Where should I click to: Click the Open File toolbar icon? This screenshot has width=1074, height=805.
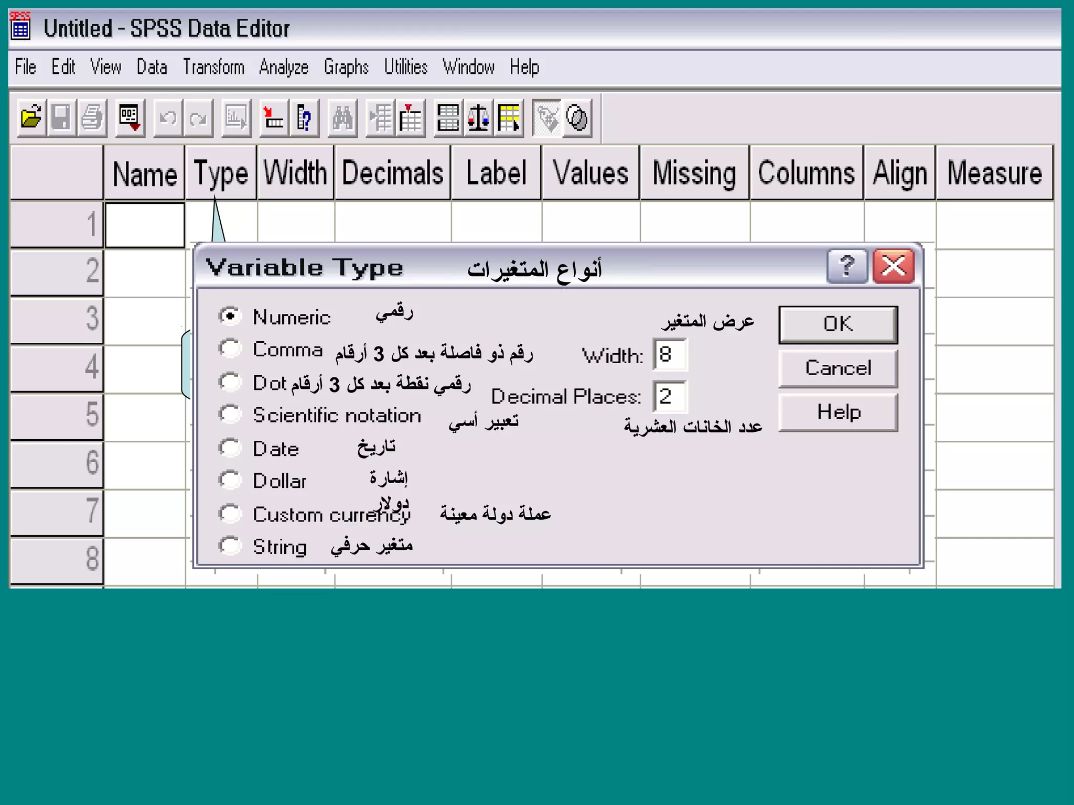(32, 117)
